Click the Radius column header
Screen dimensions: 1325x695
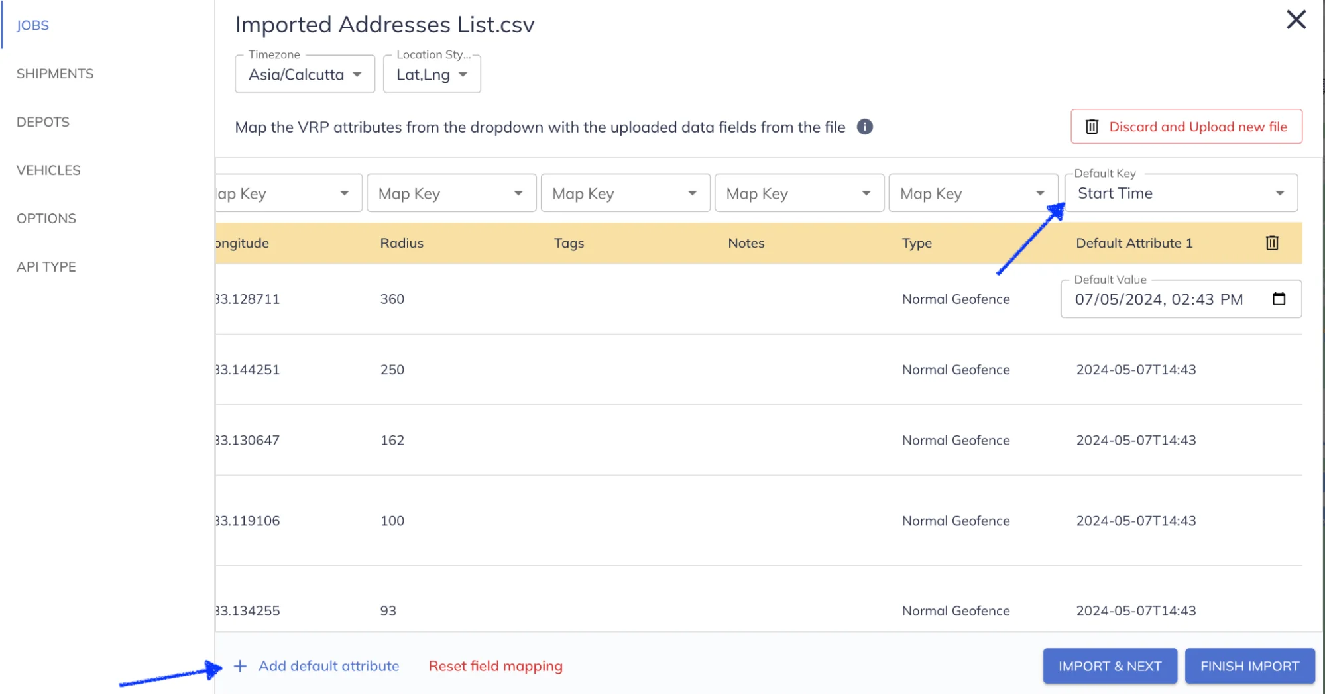(402, 243)
